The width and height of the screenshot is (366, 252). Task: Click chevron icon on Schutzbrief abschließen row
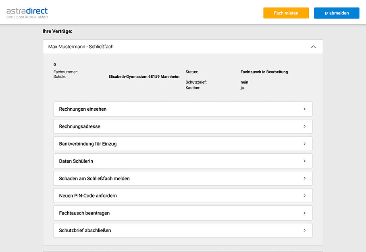(x=304, y=230)
